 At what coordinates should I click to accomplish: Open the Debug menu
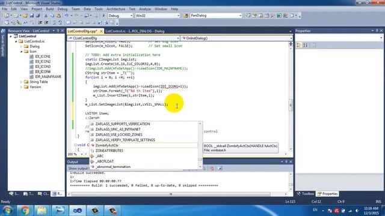point(63,9)
